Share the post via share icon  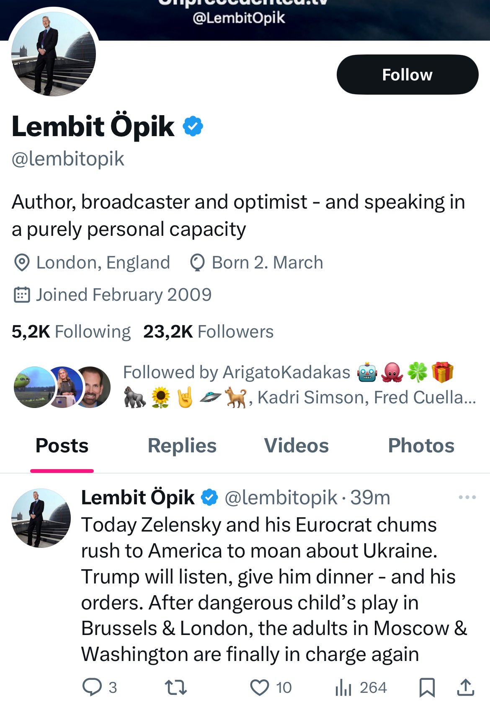point(465,687)
